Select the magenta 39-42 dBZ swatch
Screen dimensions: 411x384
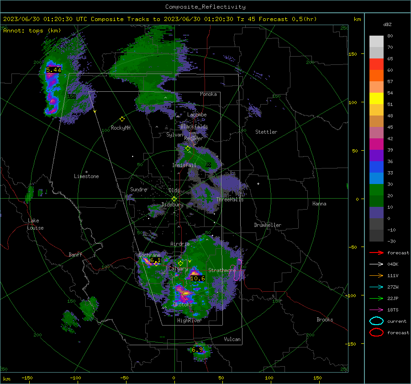coord(376,144)
